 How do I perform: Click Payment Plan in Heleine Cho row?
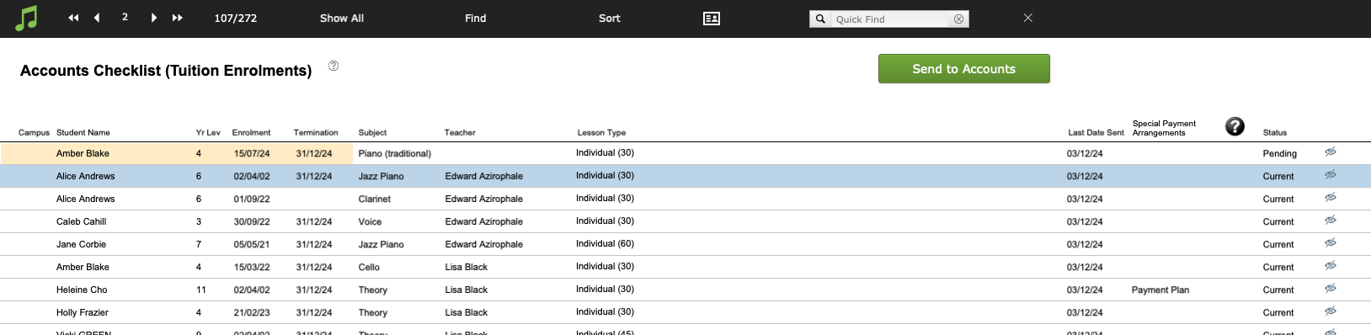point(1160,290)
